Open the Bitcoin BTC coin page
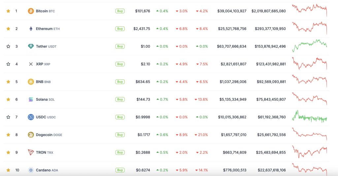This screenshot has width=338, height=176. [45, 11]
